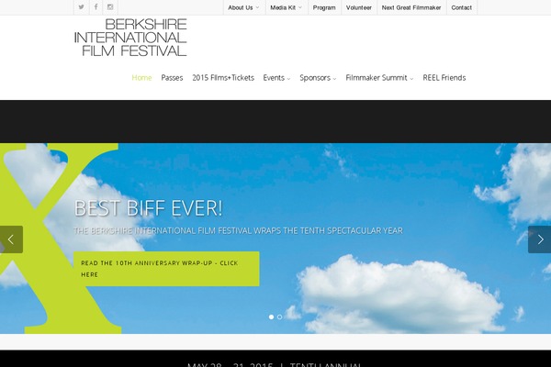Select the first slider dot
Screen dimensions: 551x367
click(271, 317)
